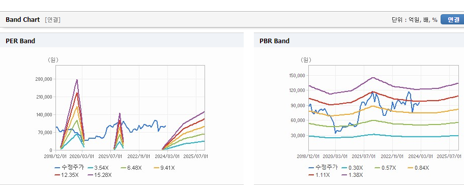Click the [연결] label beside Band Chart
This screenshot has width=464, height=185.
[53, 20]
